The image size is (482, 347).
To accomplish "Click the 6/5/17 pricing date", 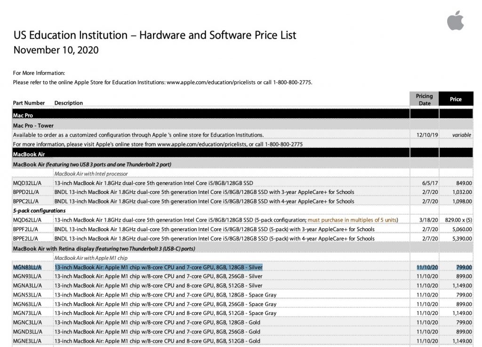I will [430, 183].
